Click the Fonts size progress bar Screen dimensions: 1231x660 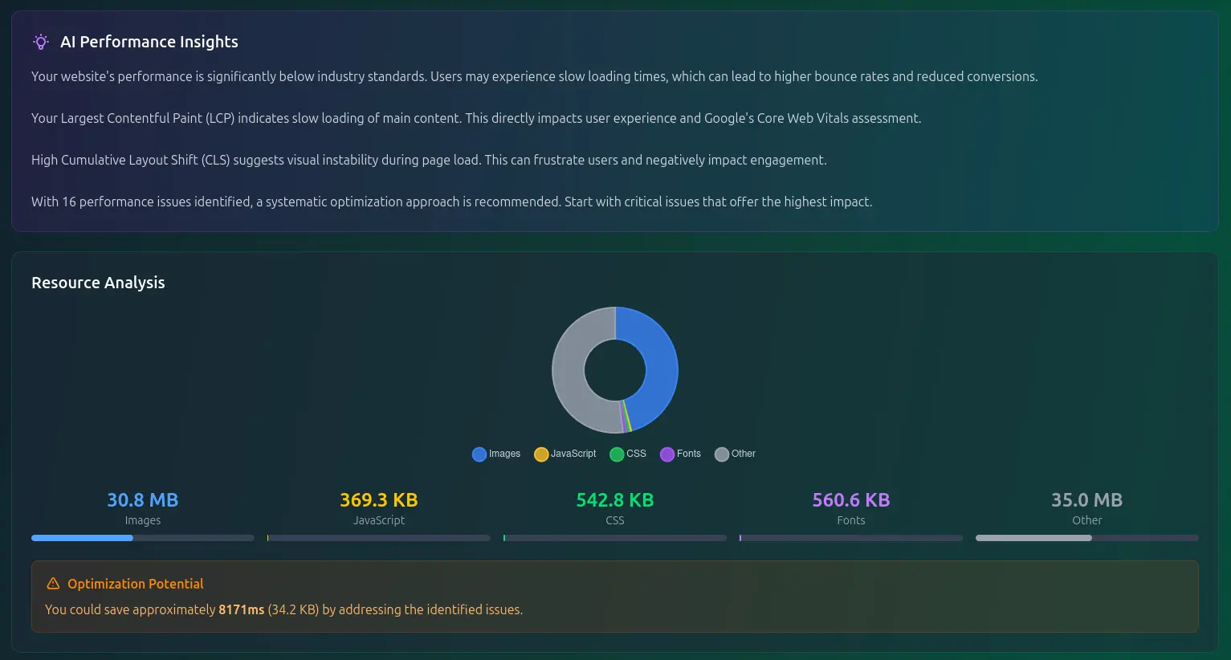point(851,538)
